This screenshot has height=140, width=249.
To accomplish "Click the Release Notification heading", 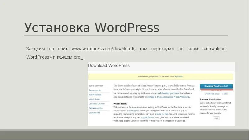I will tap(211, 99).
